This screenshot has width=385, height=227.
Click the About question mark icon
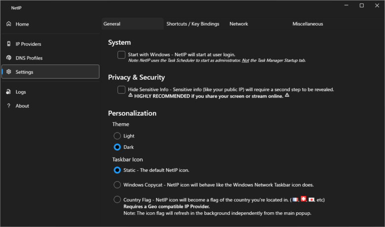click(9, 106)
